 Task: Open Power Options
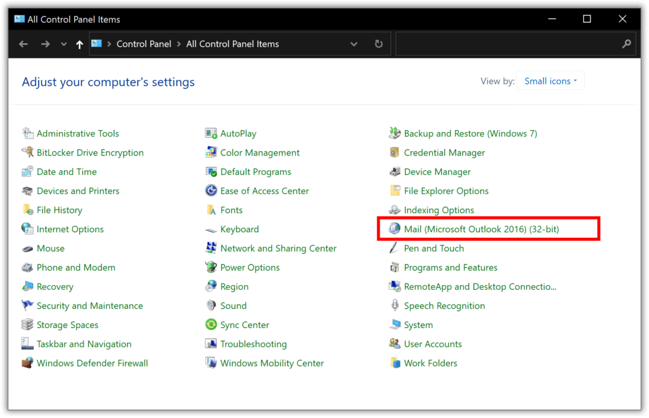tap(250, 267)
